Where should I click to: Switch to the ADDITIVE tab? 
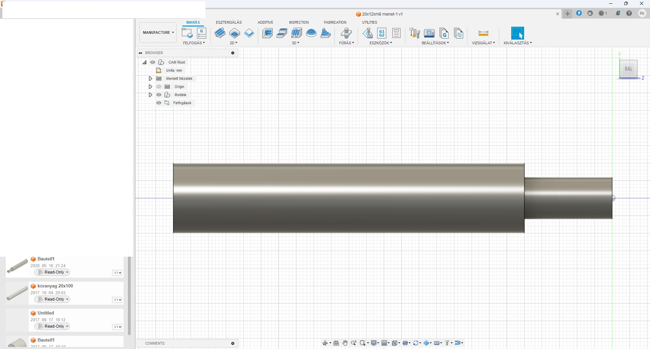point(265,22)
